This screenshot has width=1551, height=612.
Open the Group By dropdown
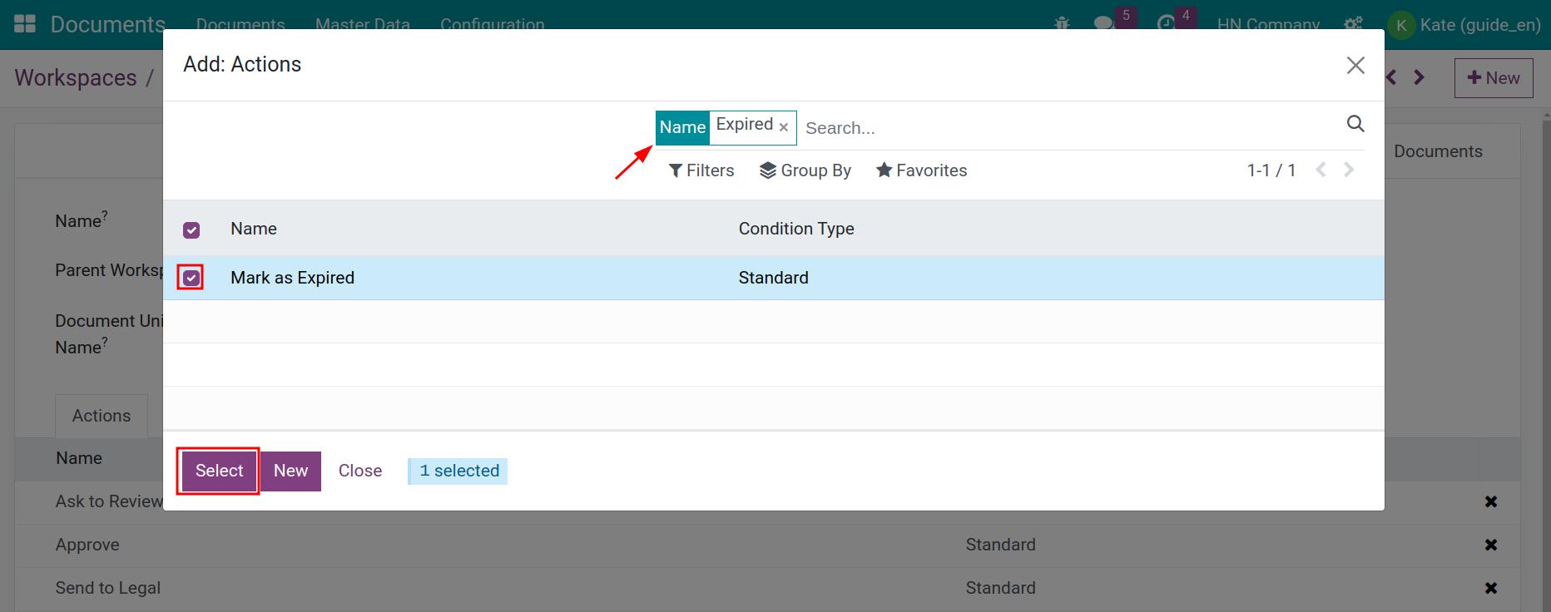[805, 170]
